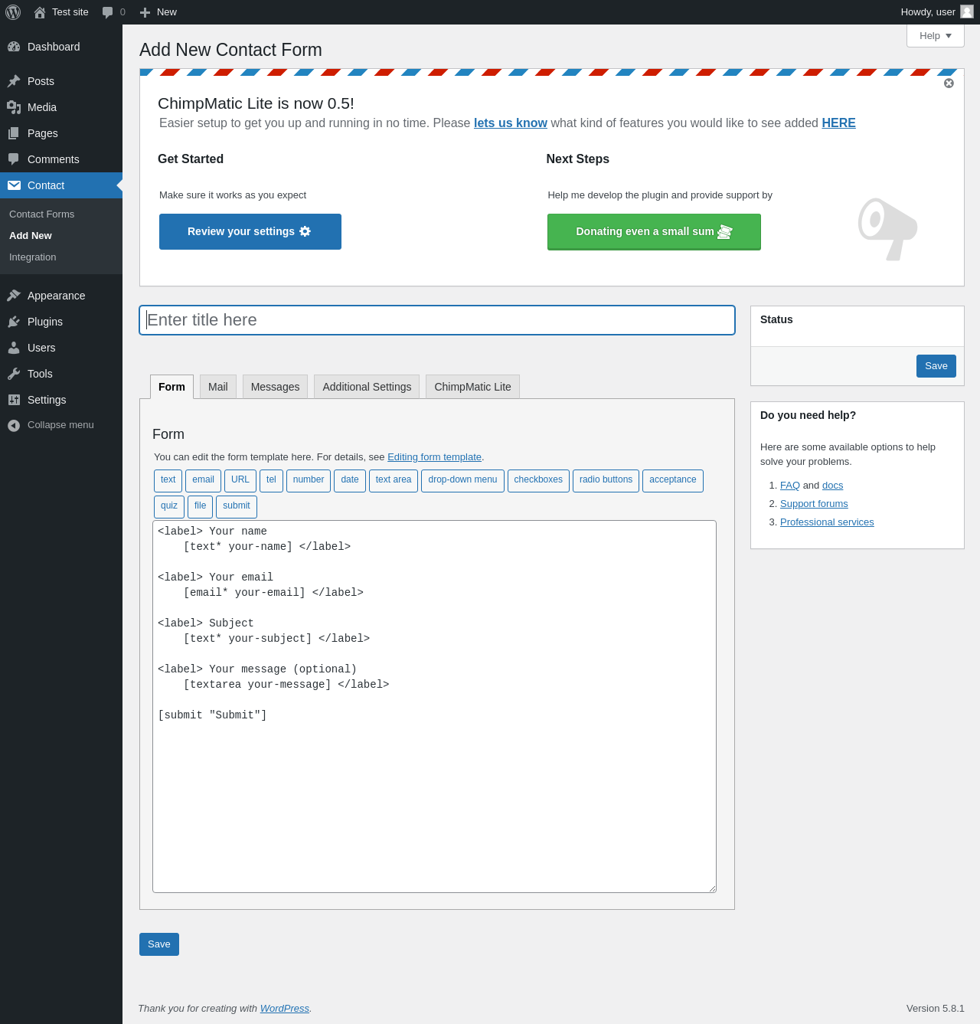Click the WordPress logo icon
980x1024 pixels.
[13, 12]
